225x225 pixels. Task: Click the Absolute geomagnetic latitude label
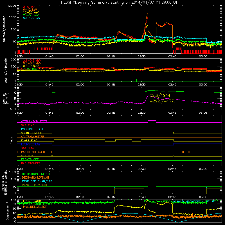point(194,201)
